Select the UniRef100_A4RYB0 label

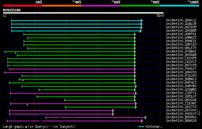tap(181, 86)
